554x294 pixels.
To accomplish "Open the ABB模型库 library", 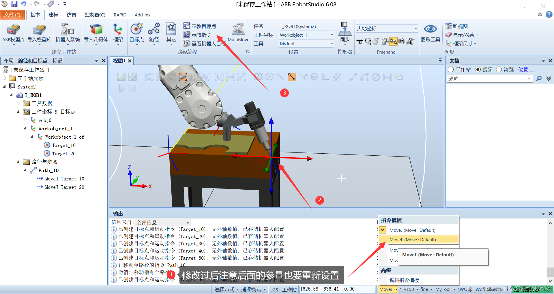I will [x=14, y=34].
